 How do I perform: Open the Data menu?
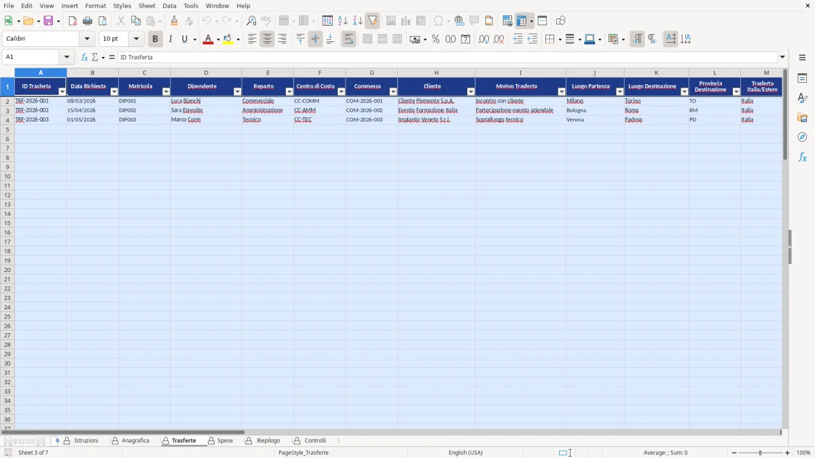coord(169,5)
